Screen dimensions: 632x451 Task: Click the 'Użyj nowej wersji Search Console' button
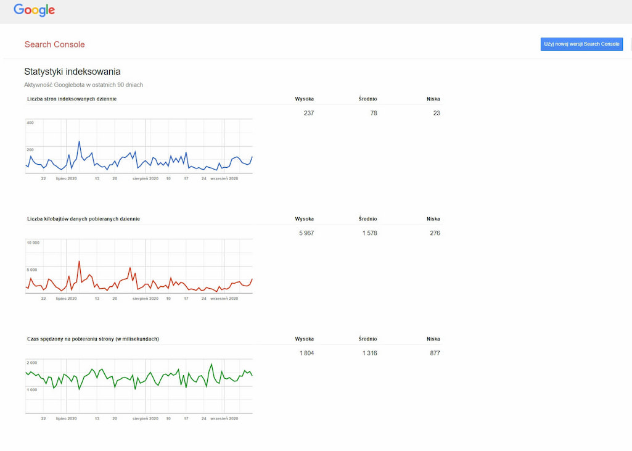pos(581,44)
